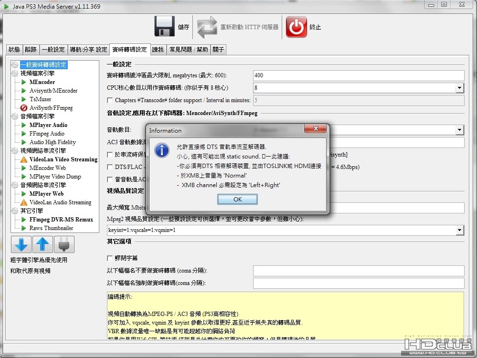The height and width of the screenshot is (358, 477).
Task: Toggle the DTS/FLAC checkbox
Action: pos(110,167)
